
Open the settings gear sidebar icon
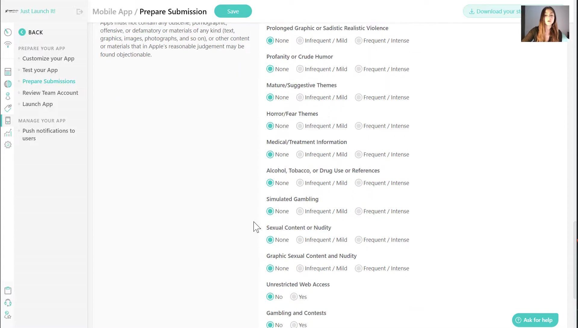pos(8,145)
